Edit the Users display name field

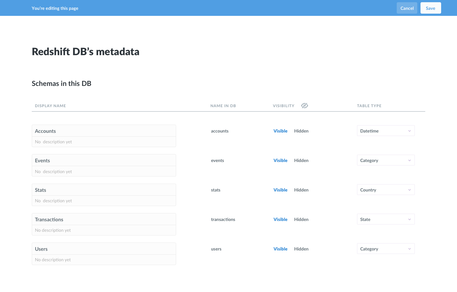(104, 249)
